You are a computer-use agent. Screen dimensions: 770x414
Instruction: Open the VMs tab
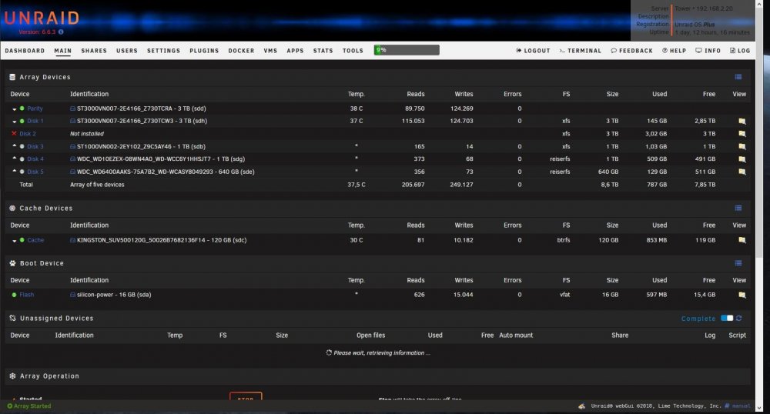(270, 51)
